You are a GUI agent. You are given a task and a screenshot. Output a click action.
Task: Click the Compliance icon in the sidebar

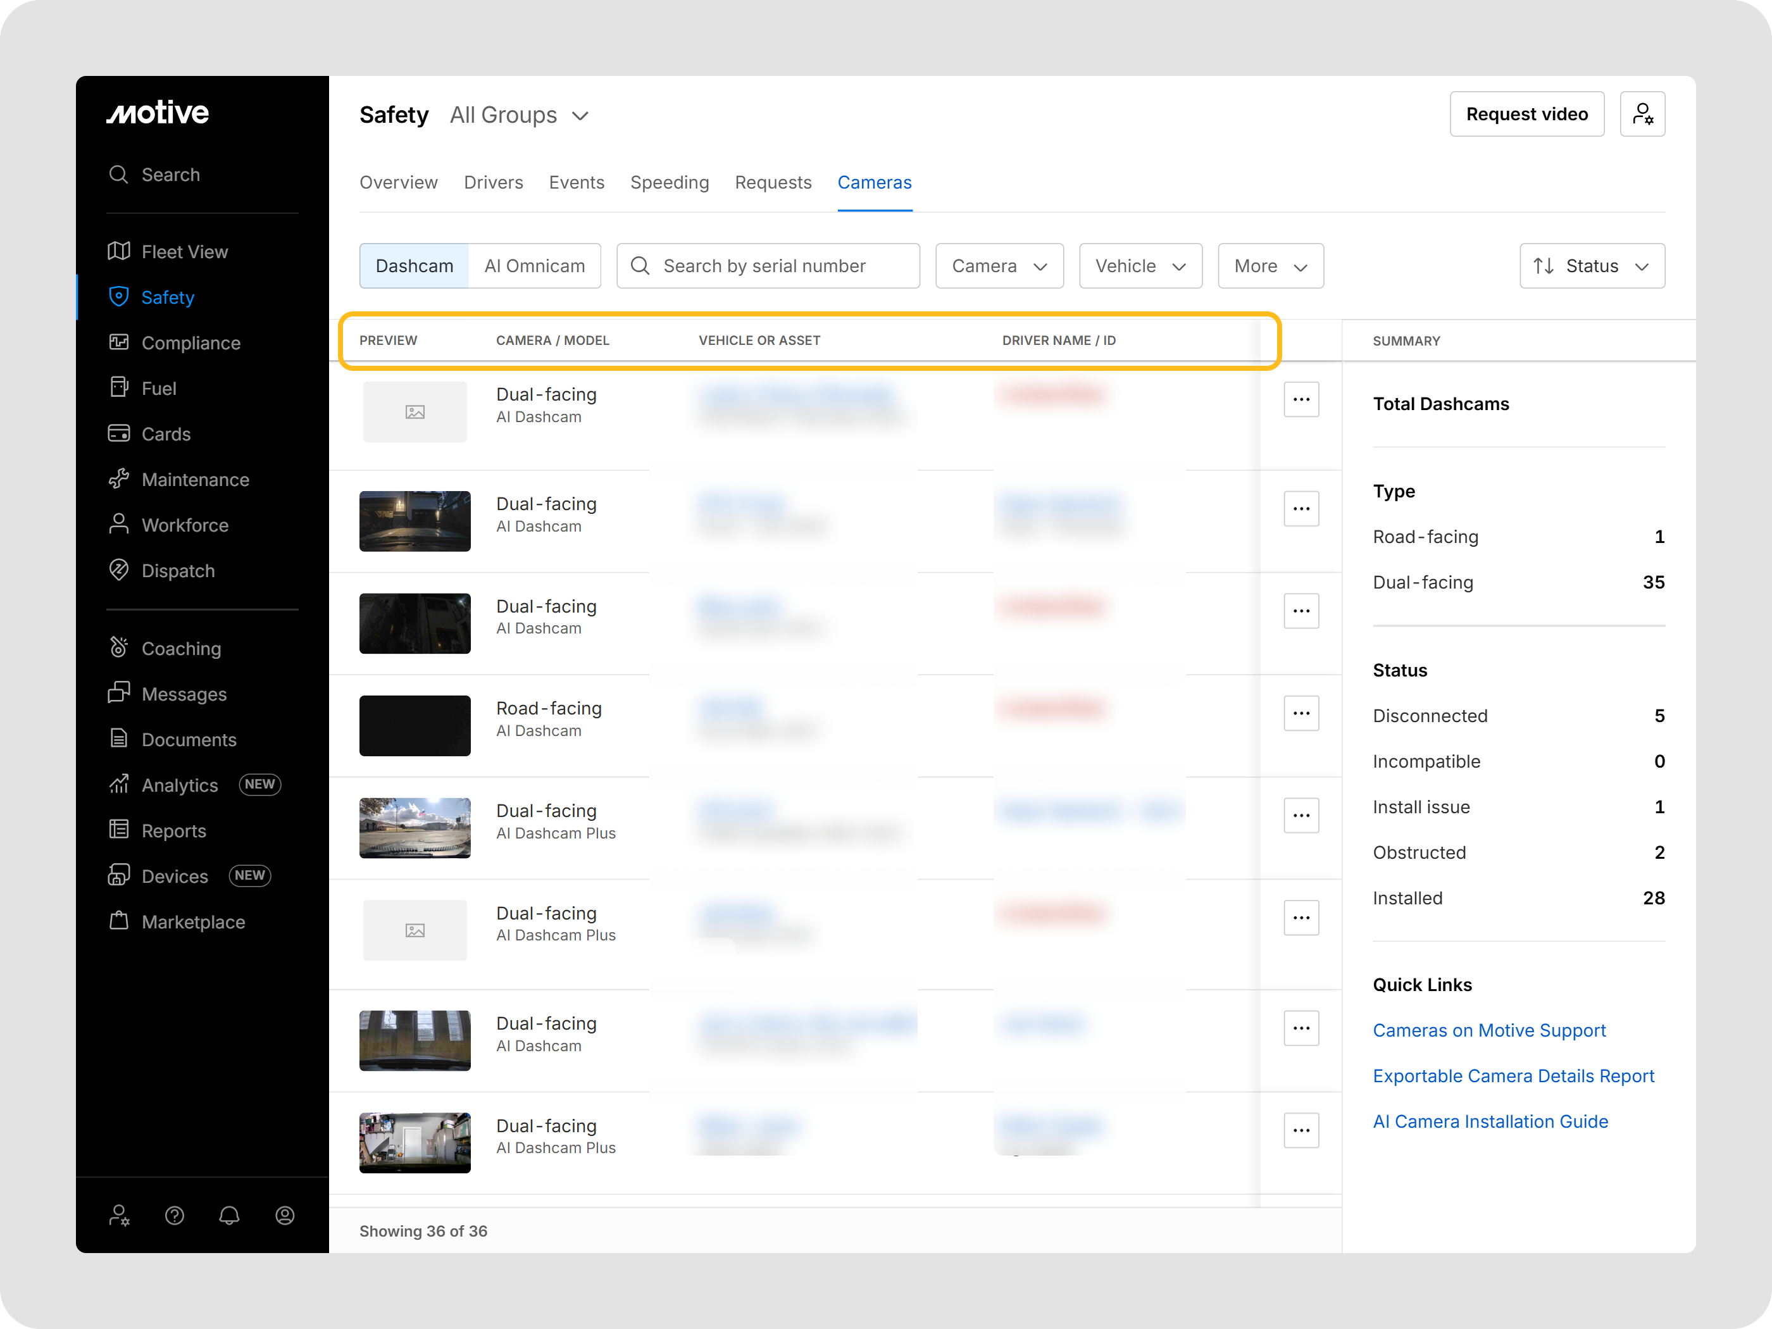coord(118,342)
